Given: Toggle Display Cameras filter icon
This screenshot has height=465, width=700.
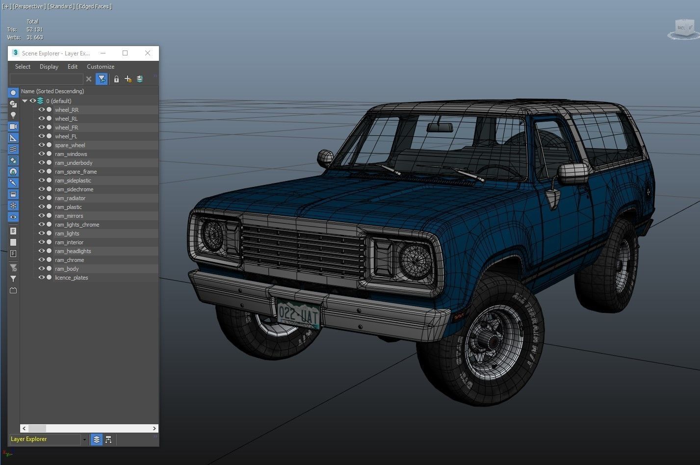Looking at the screenshot, I should [13, 127].
